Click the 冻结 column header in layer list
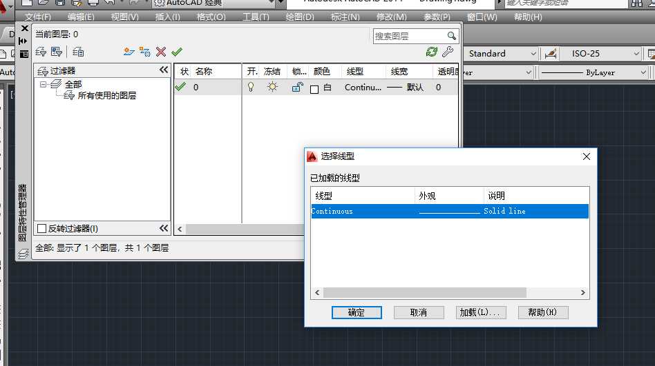 272,71
